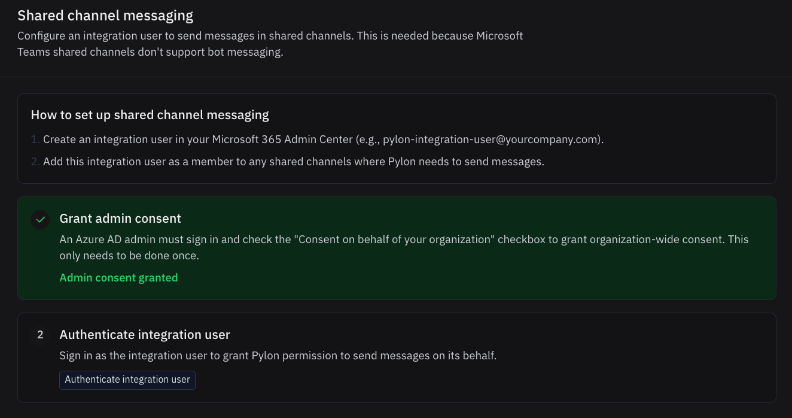Click the pylon-integration-user@yourcompany.com example email
Image resolution: width=792 pixels, height=418 pixels.
click(x=491, y=140)
